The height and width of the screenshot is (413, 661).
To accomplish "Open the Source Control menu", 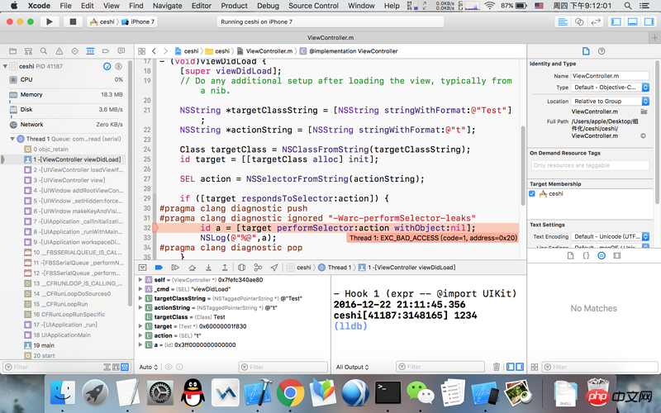I will click(312, 6).
